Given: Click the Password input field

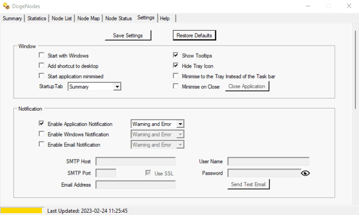Looking at the screenshot, I should coord(264,173).
